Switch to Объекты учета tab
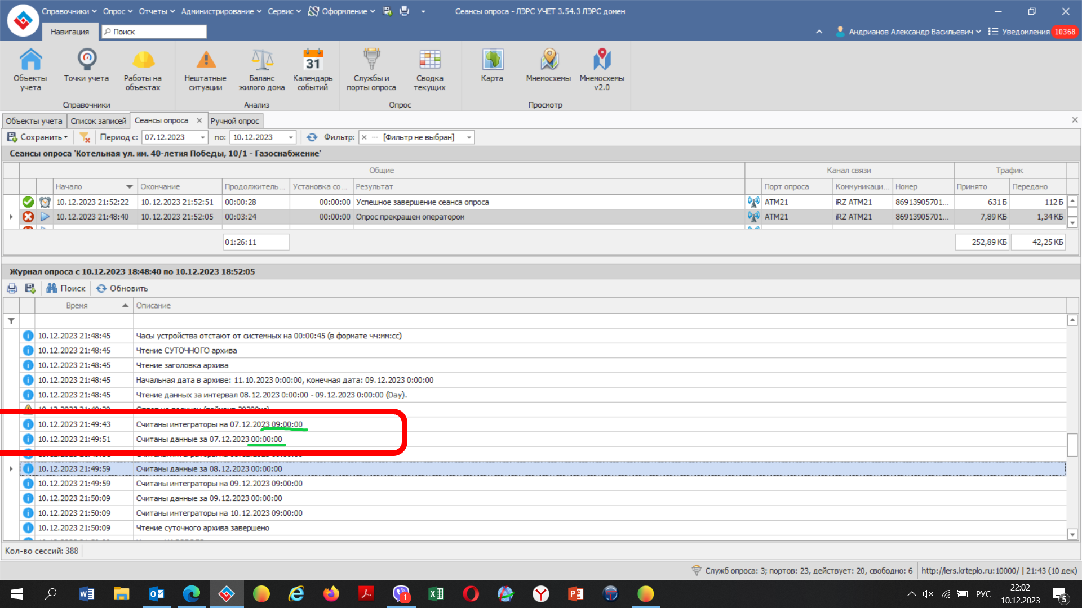Viewport: 1082px width, 608px height. (34, 121)
